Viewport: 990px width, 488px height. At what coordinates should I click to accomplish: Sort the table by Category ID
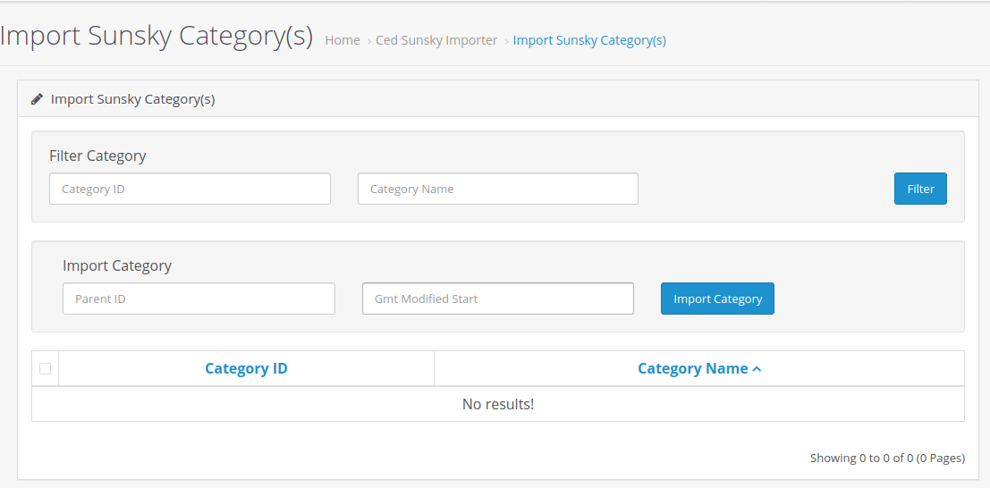[x=246, y=369]
